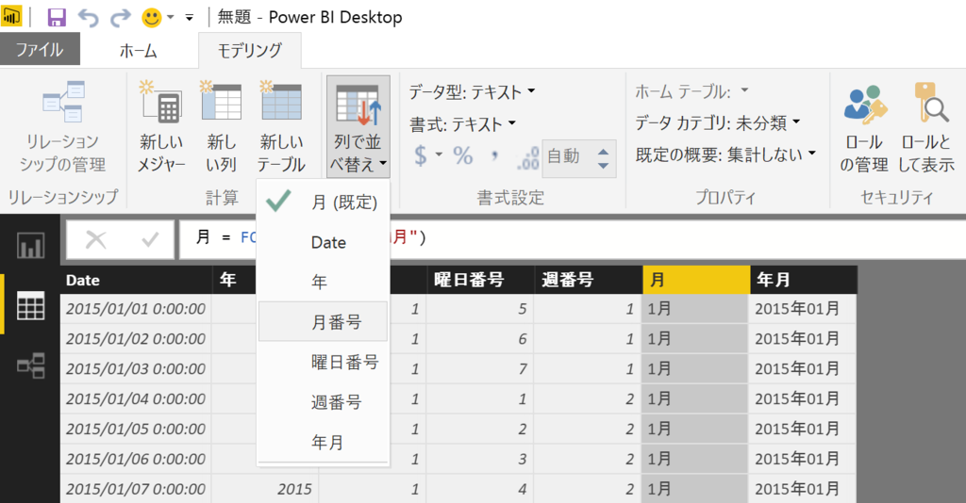
Task: Click 年 cell showing 2015
Action: pyautogui.click(x=265, y=490)
